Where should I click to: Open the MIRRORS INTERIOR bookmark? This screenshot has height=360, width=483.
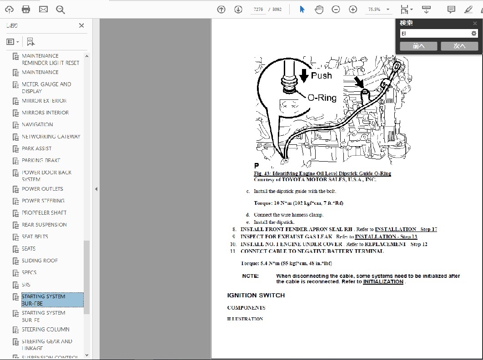click(45, 113)
